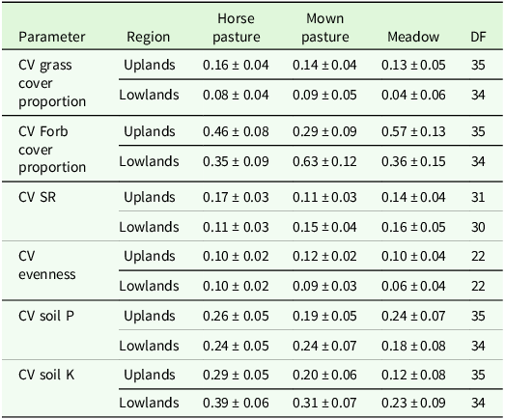Select the value 0.31 ± 0.07
Image resolution: width=505 pixels, height=419 pixels.
[324, 403]
